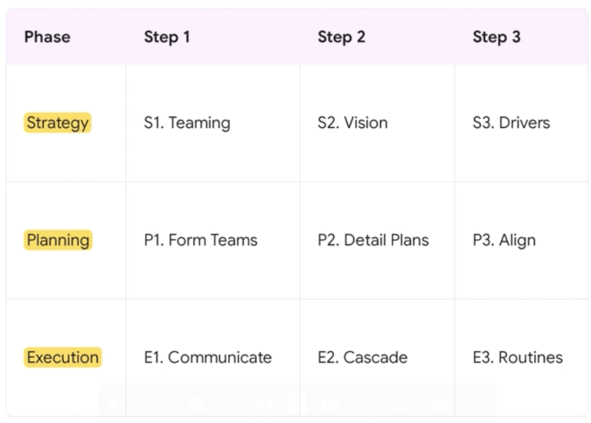Click the double-chevron more icon in control bar
The height and width of the screenshot is (423, 591).
click(x=479, y=403)
